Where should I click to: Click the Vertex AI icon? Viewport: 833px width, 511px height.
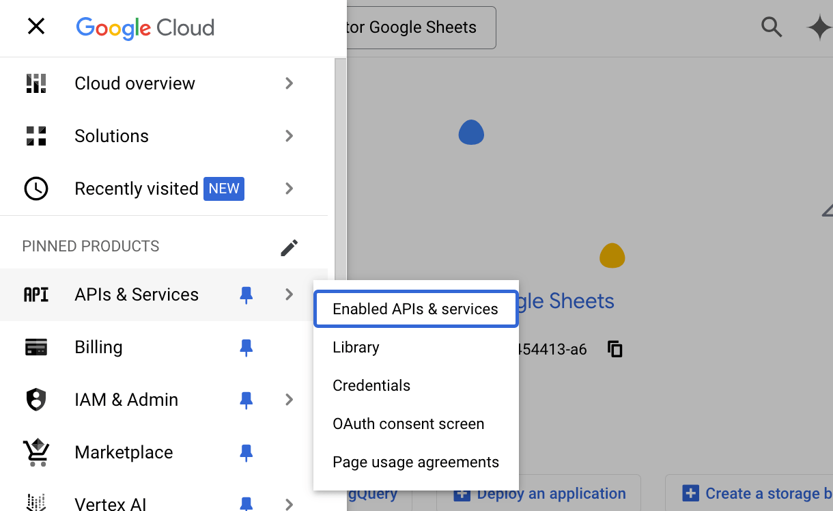point(36,503)
